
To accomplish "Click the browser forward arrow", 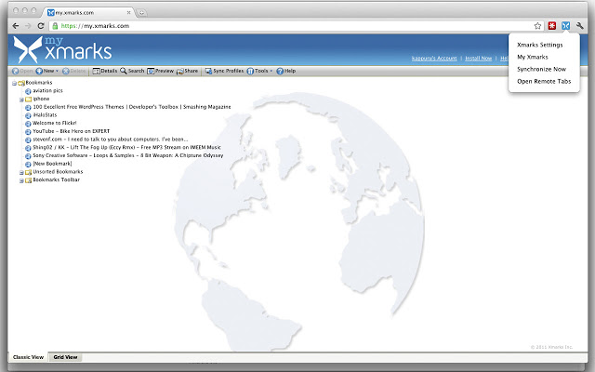I will 28,26.
